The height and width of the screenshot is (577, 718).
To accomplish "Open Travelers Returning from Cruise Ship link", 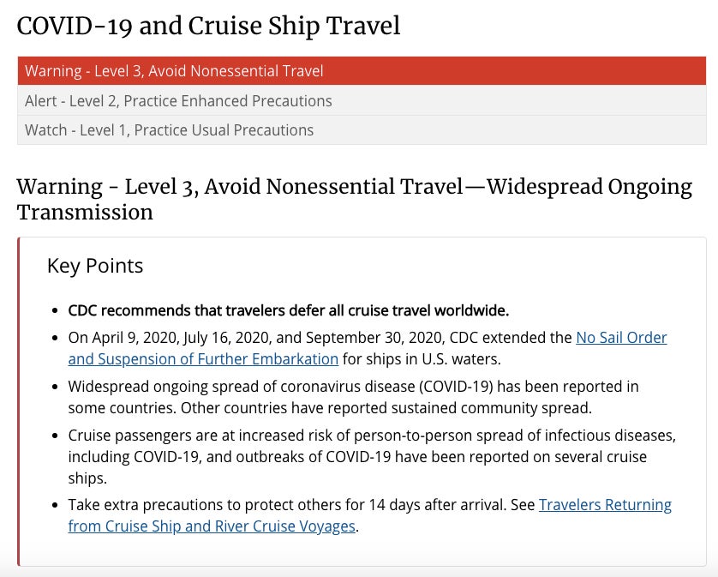I will [605, 505].
